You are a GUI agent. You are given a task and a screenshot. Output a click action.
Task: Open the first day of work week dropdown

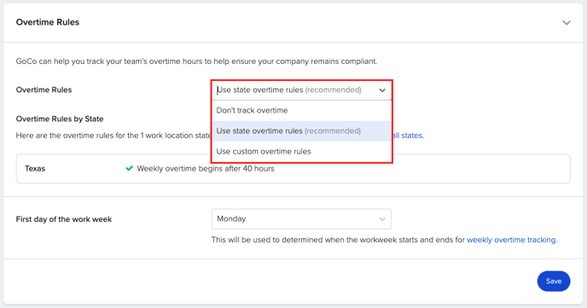tap(301, 219)
